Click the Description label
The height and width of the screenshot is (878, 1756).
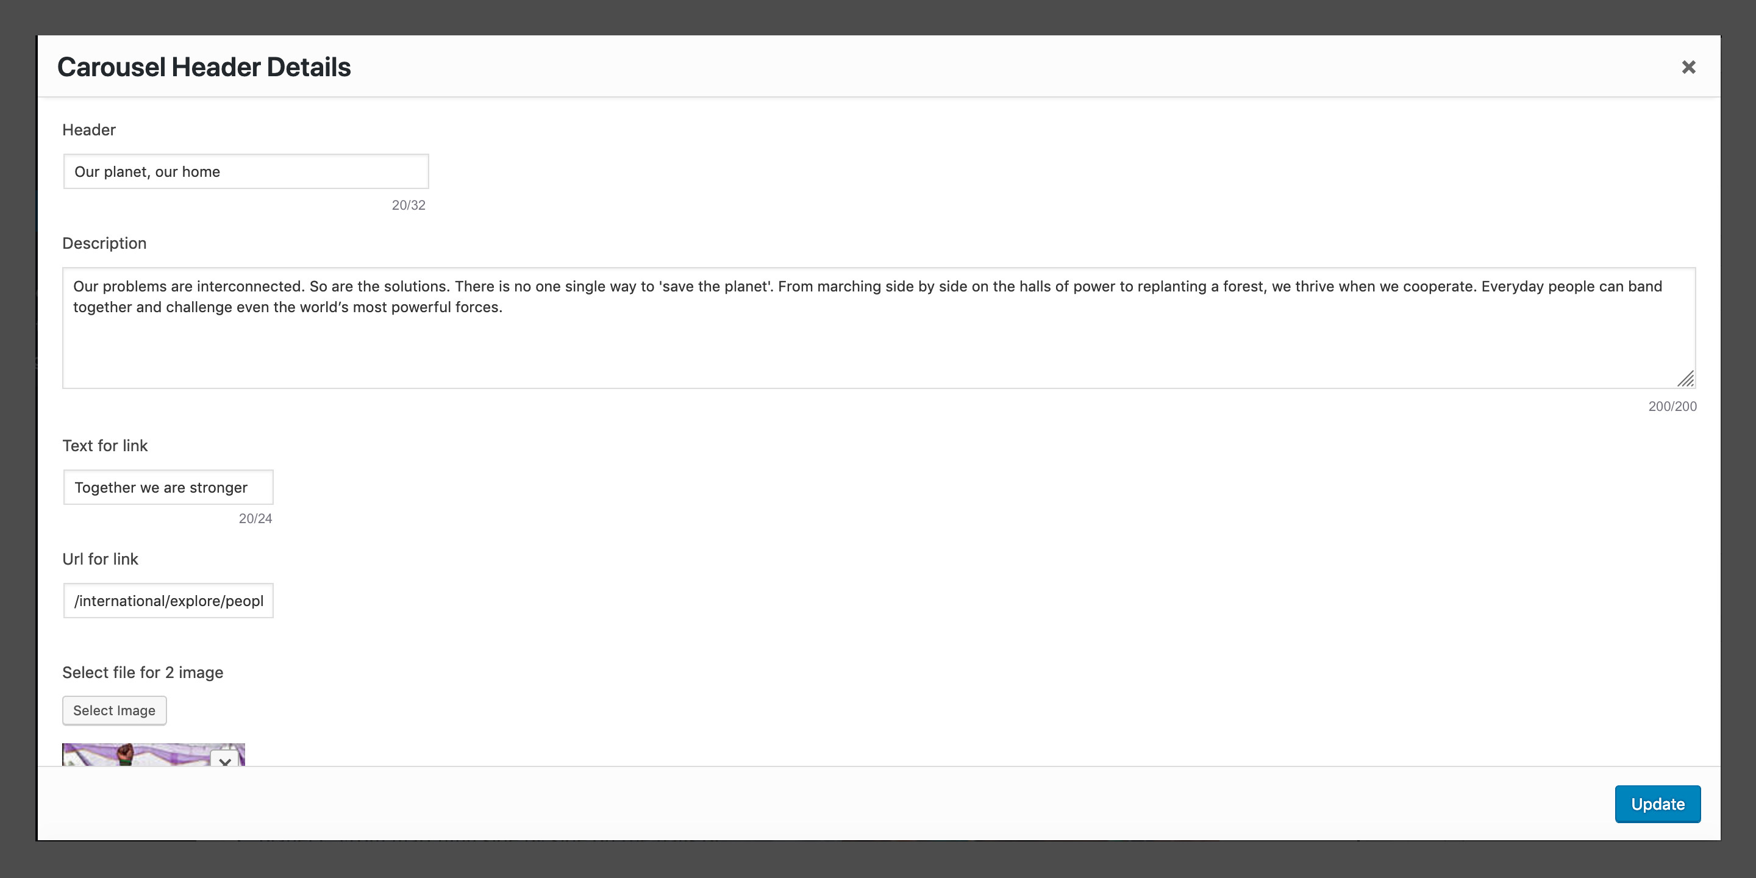(x=104, y=243)
